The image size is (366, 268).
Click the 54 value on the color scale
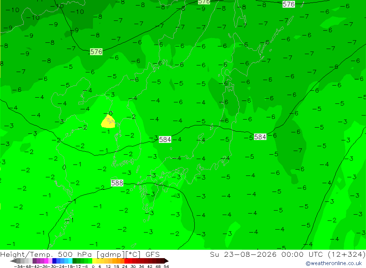(166, 267)
